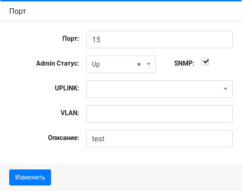
Task: Open the empty UPLINK combo box
Action: [x=159, y=89]
